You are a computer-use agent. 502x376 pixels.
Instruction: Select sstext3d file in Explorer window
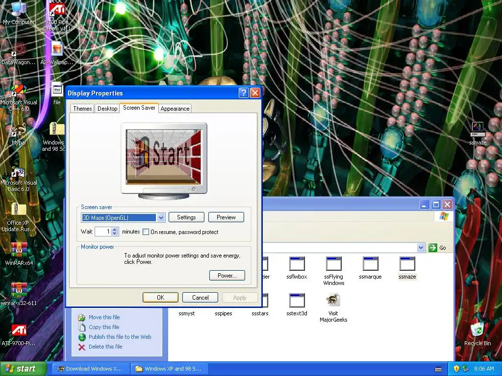click(x=297, y=305)
